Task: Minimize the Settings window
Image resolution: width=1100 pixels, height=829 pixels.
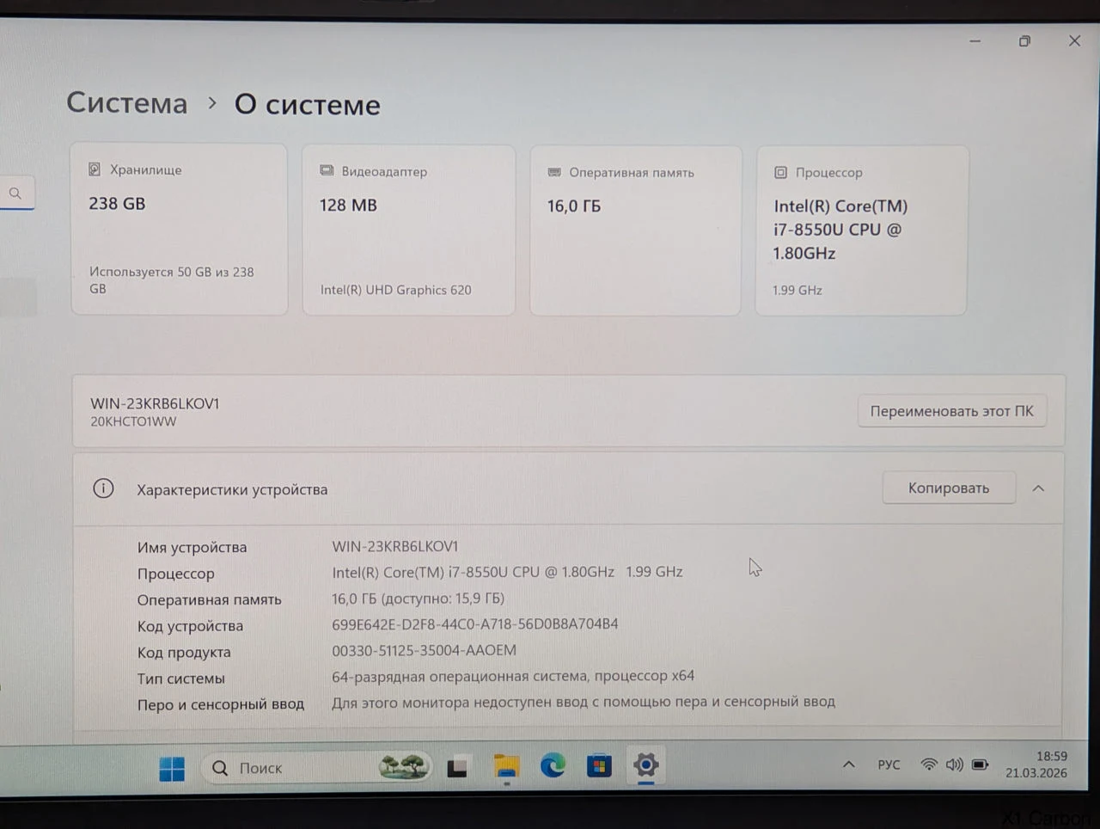Action: (x=975, y=40)
